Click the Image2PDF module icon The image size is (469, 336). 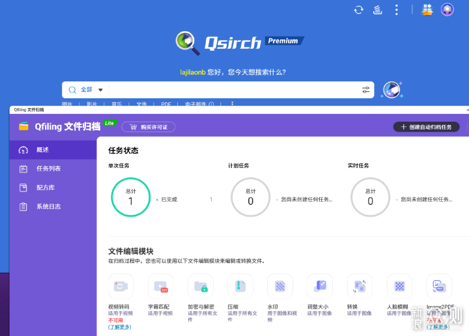click(x=439, y=286)
